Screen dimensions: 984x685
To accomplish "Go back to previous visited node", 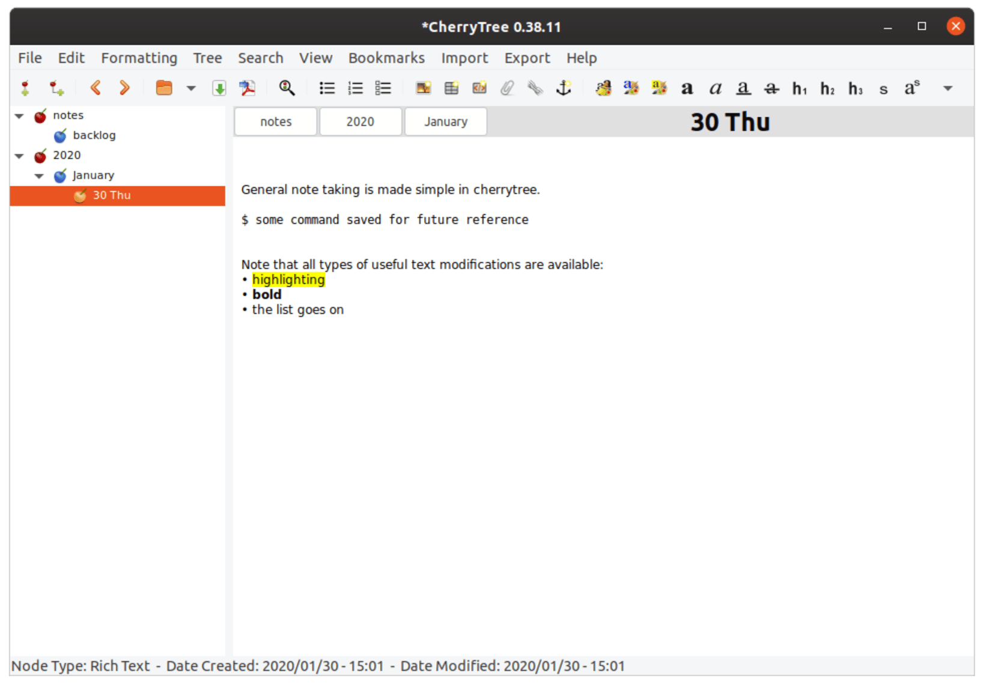I will 96,88.
